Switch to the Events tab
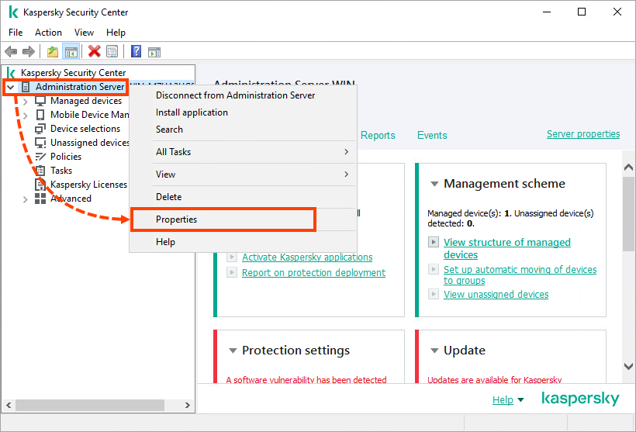The height and width of the screenshot is (432, 636). [x=432, y=135]
